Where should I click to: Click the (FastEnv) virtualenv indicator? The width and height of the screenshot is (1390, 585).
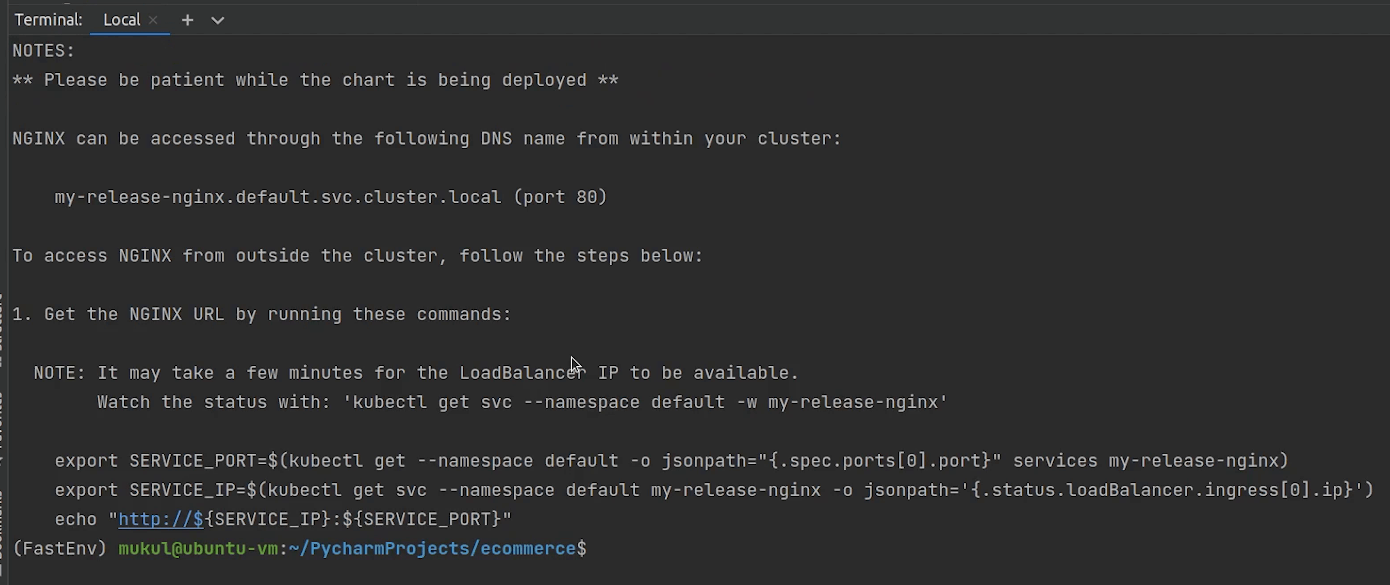click(x=59, y=549)
